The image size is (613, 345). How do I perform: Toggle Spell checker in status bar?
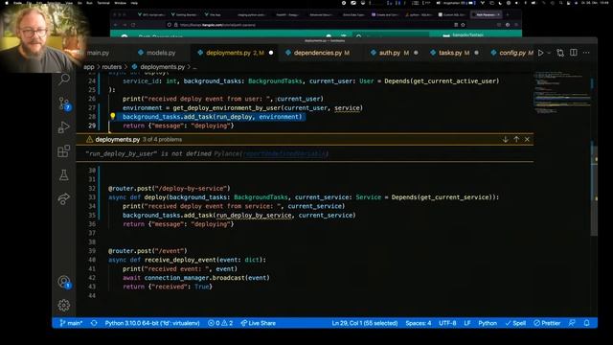tap(515, 323)
